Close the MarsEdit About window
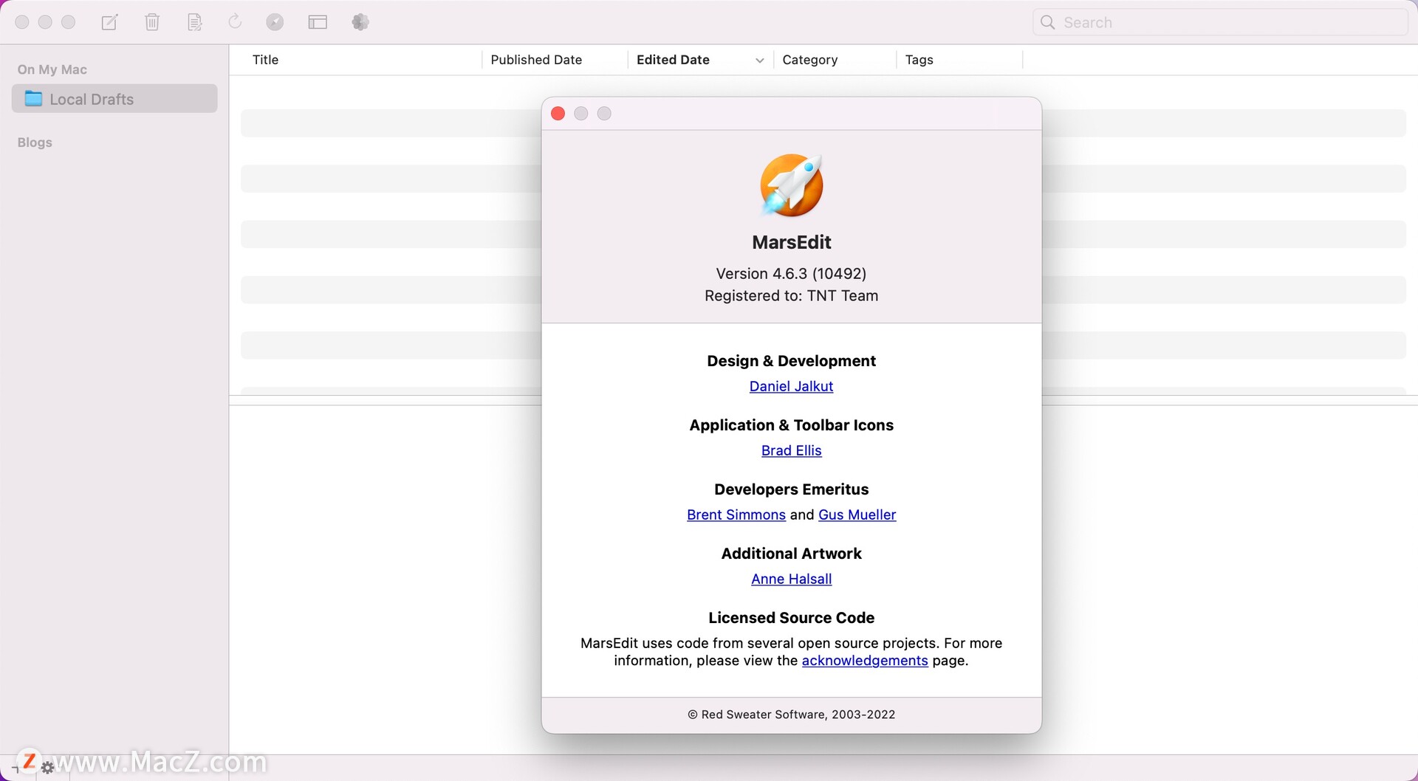Viewport: 1418px width, 781px height. coord(558,114)
